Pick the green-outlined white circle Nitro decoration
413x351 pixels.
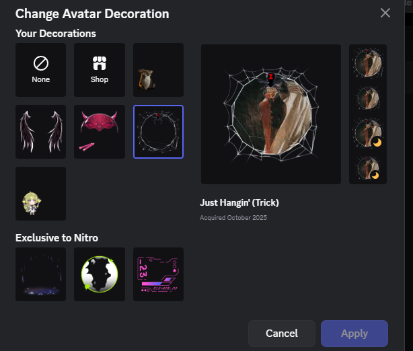pos(100,274)
